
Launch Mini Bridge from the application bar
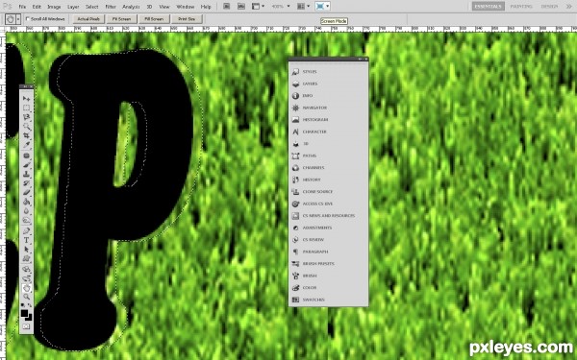point(241,7)
